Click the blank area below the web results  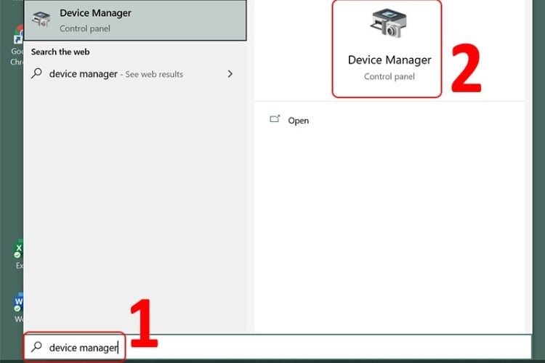coord(138,203)
